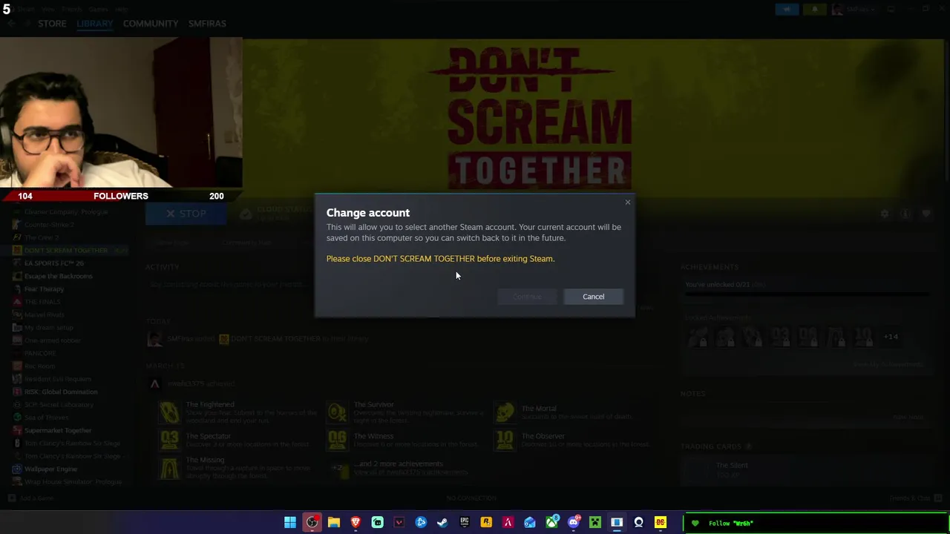Open Discord from taskbar

[x=573, y=523]
